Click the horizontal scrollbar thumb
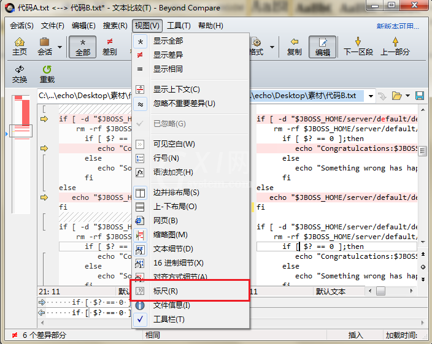Screen dimensions: 432x344 (x=380, y=291)
